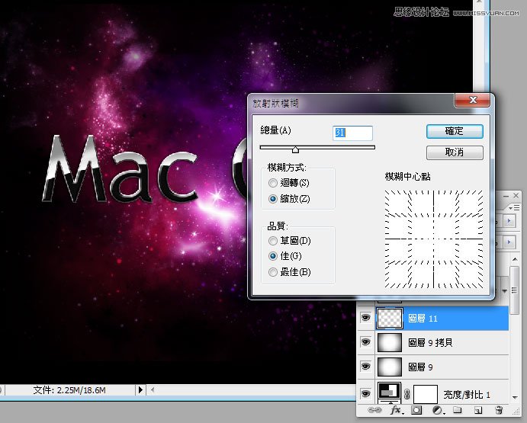
Task: Hide the 亮度/對比 1 adjustment layer
Action: tap(365, 393)
